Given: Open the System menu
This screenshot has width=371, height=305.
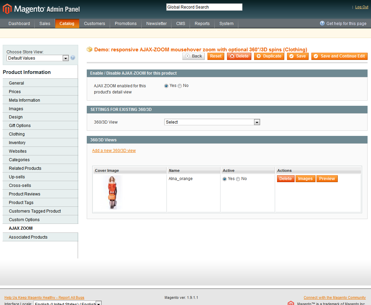Looking at the screenshot, I should click(226, 23).
